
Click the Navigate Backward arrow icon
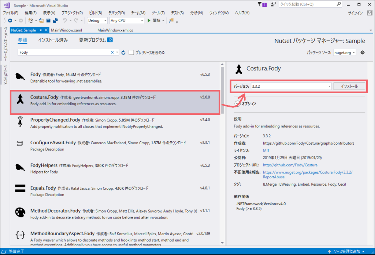click(x=10, y=21)
